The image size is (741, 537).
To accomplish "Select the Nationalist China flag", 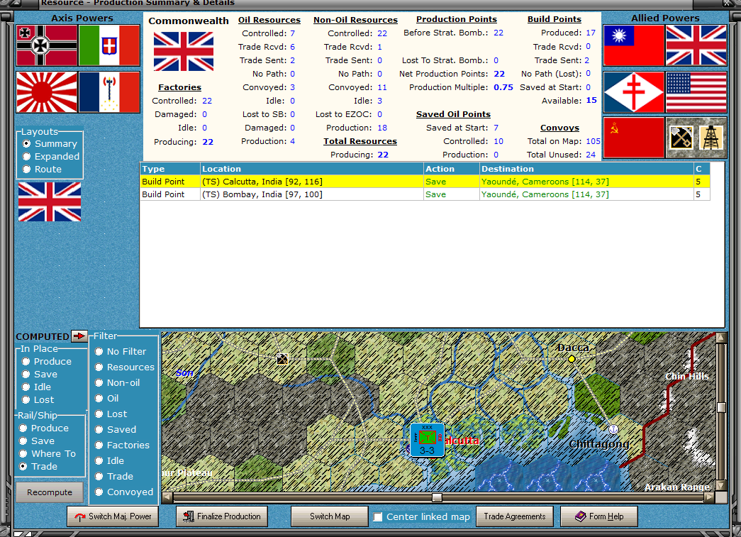I will click(633, 45).
